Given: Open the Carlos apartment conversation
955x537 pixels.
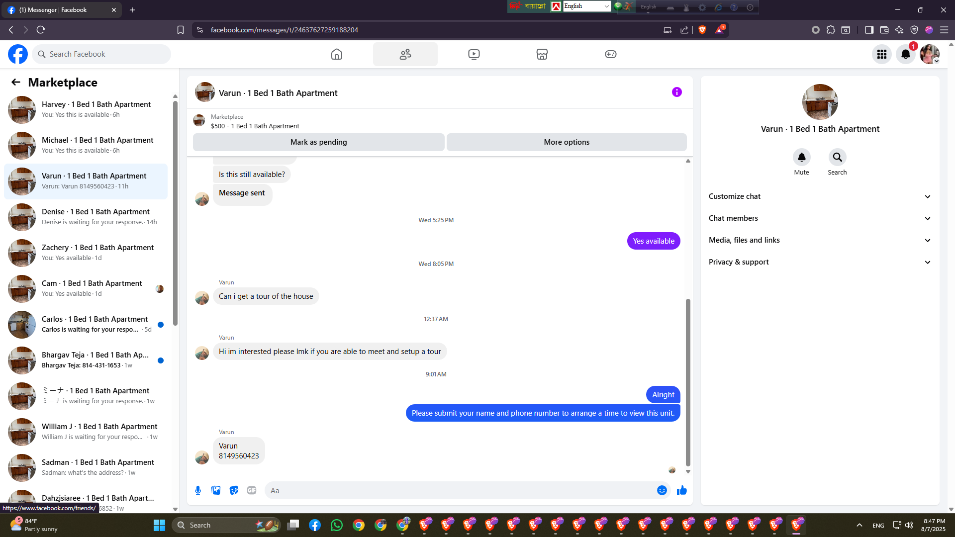Looking at the screenshot, I should tap(86, 325).
